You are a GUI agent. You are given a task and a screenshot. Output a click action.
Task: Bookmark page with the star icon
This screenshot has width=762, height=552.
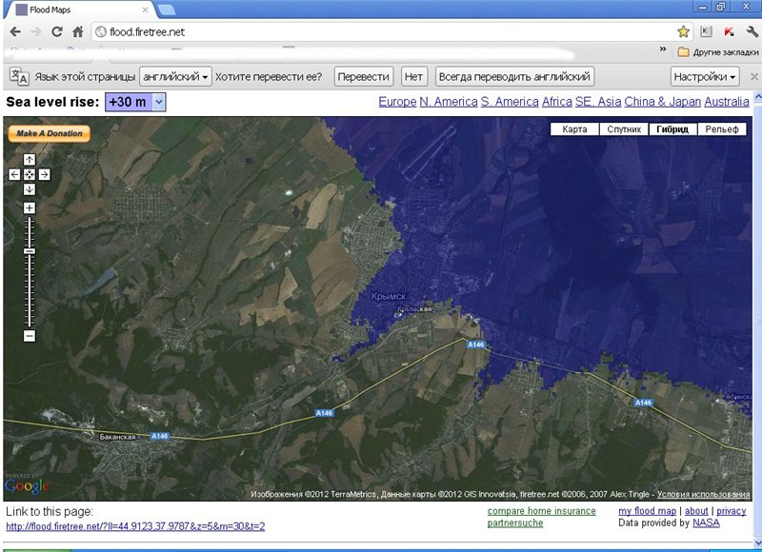pyautogui.click(x=683, y=31)
